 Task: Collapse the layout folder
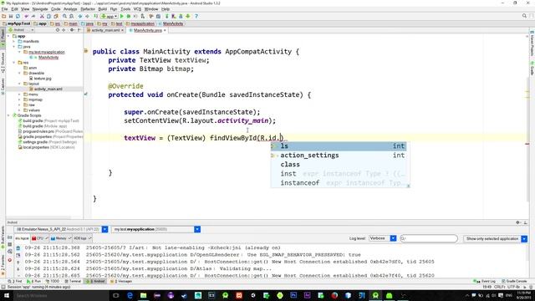19,84
